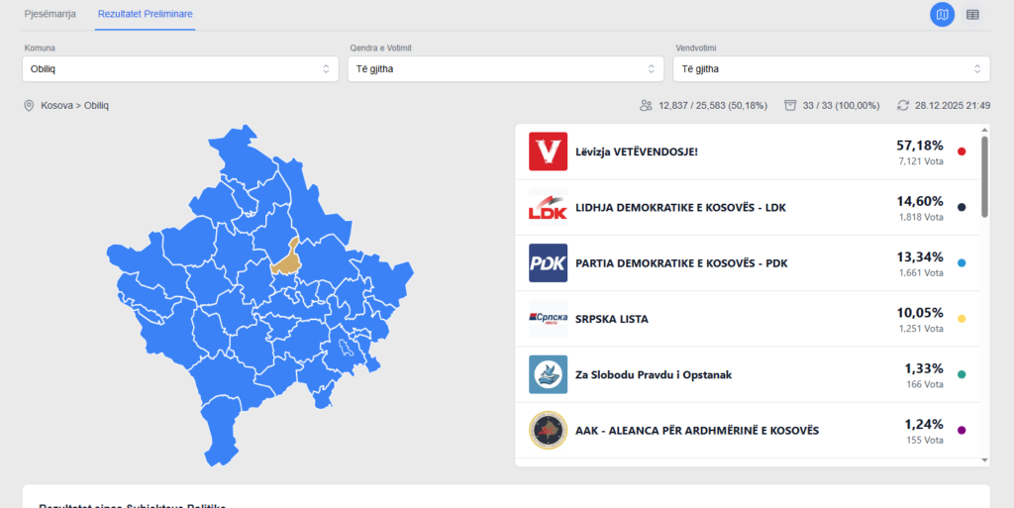Click the refresh timestamp icon
The height and width of the screenshot is (508, 1014).
click(903, 105)
